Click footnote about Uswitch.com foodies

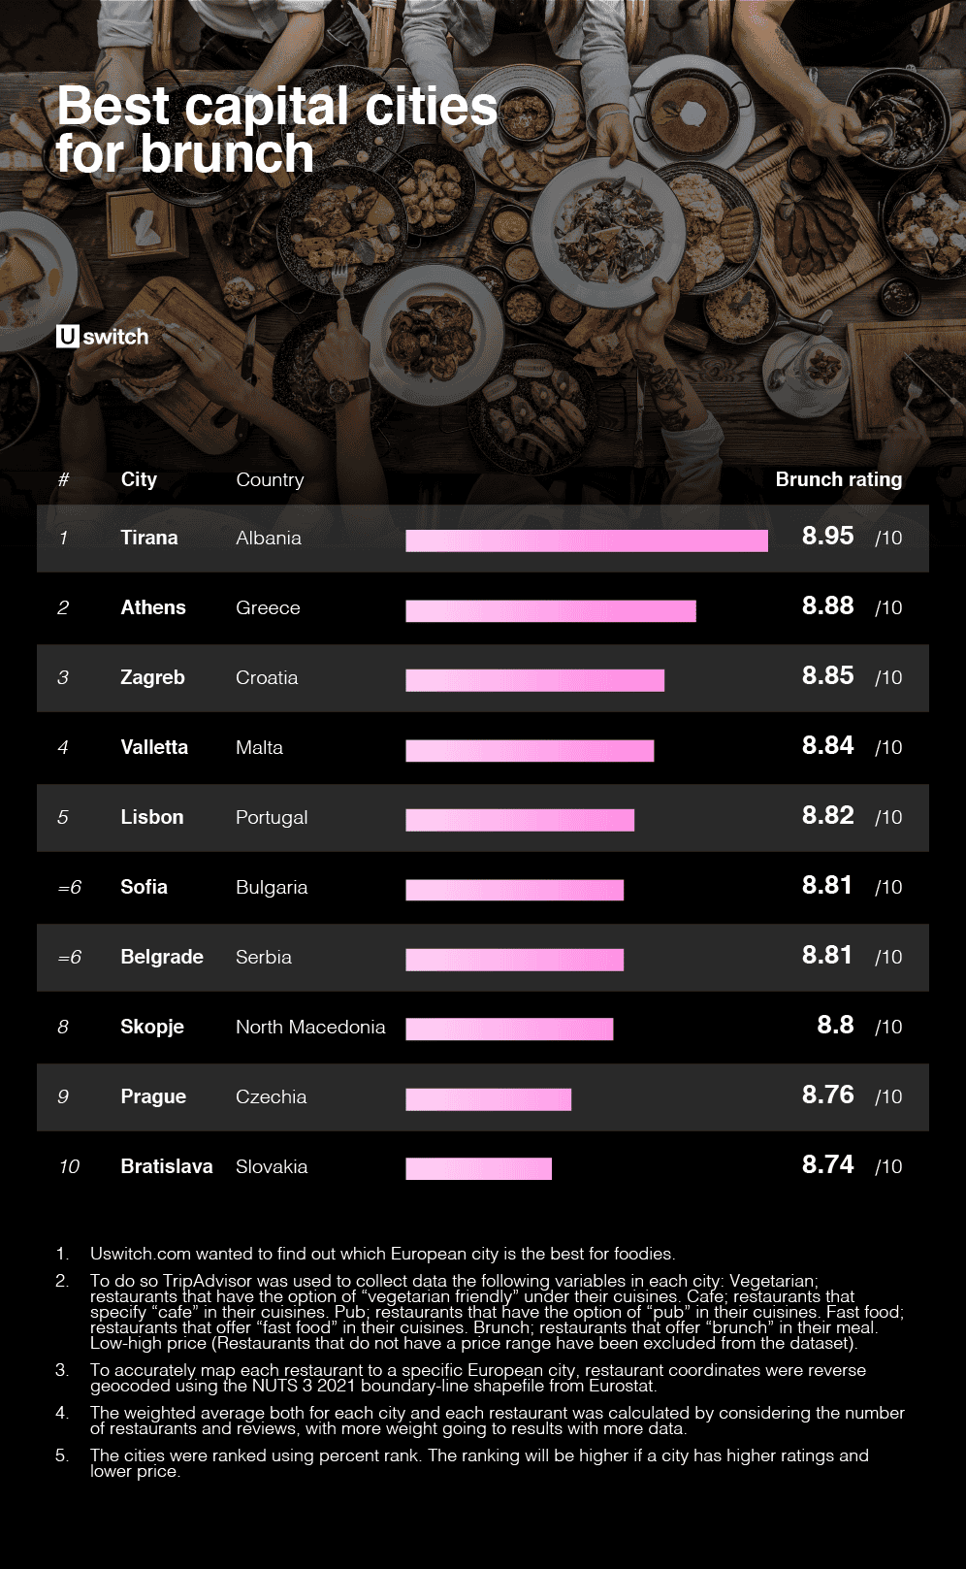tap(382, 1254)
